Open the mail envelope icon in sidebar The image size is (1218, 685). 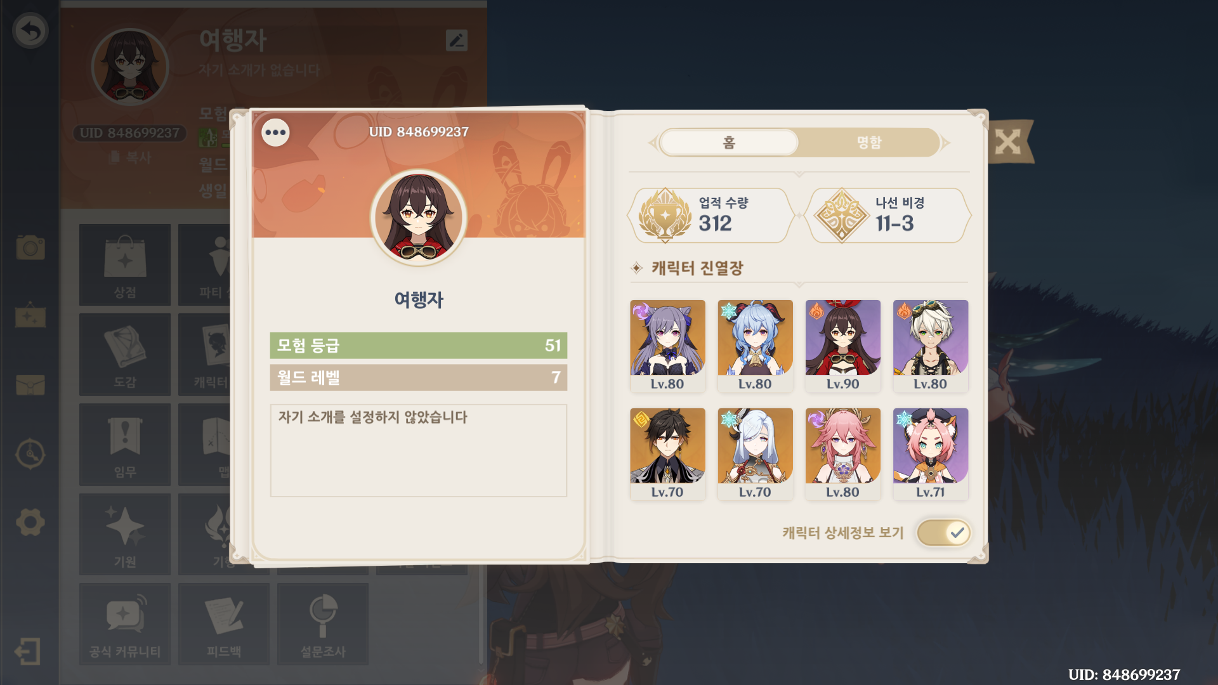tap(30, 384)
